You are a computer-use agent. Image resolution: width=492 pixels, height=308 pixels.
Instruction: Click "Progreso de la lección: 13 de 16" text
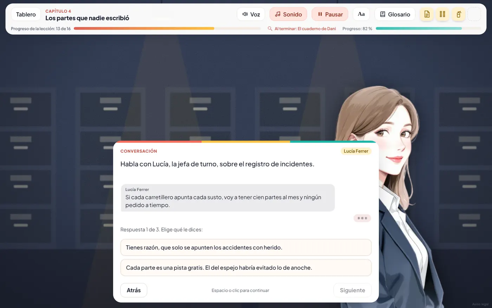[41, 29]
